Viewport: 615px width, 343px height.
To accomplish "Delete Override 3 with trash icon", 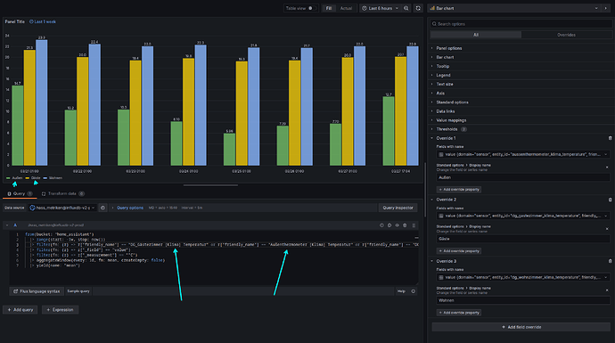I will [610, 261].
